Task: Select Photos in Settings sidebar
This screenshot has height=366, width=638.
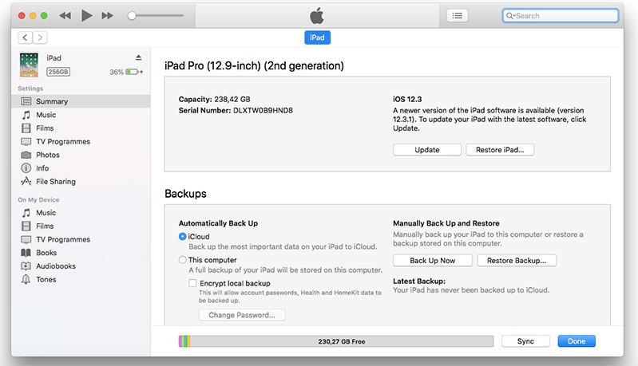Action: [x=47, y=155]
